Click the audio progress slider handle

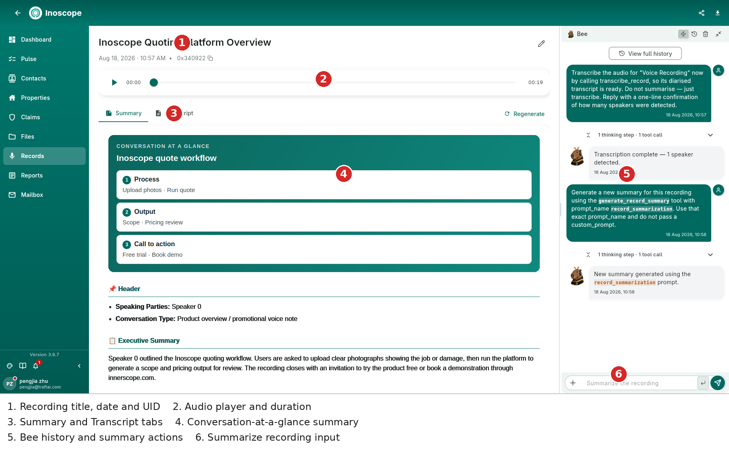tap(154, 82)
